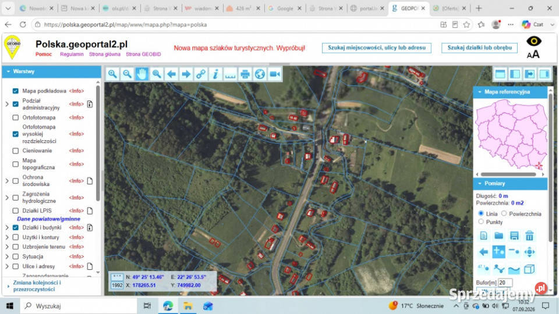Click the trash icon in Pomiary
The width and height of the screenshot is (559, 314).
coord(529,235)
